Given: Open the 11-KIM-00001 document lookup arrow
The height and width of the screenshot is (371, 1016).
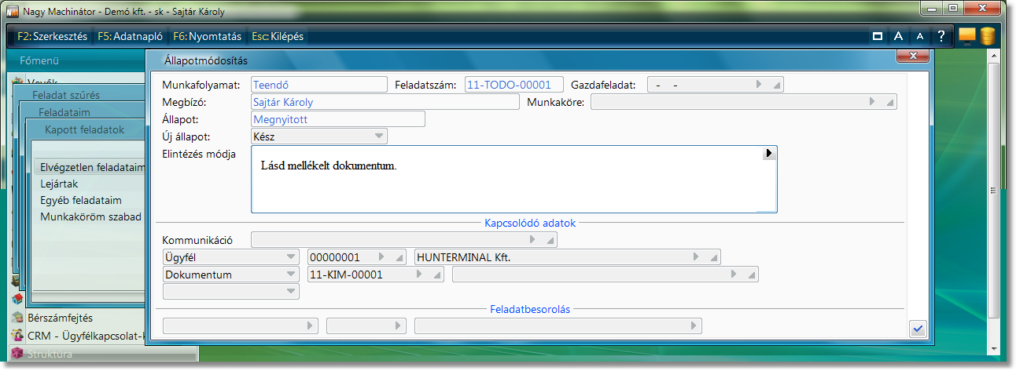Looking at the screenshot, I should tap(419, 275).
